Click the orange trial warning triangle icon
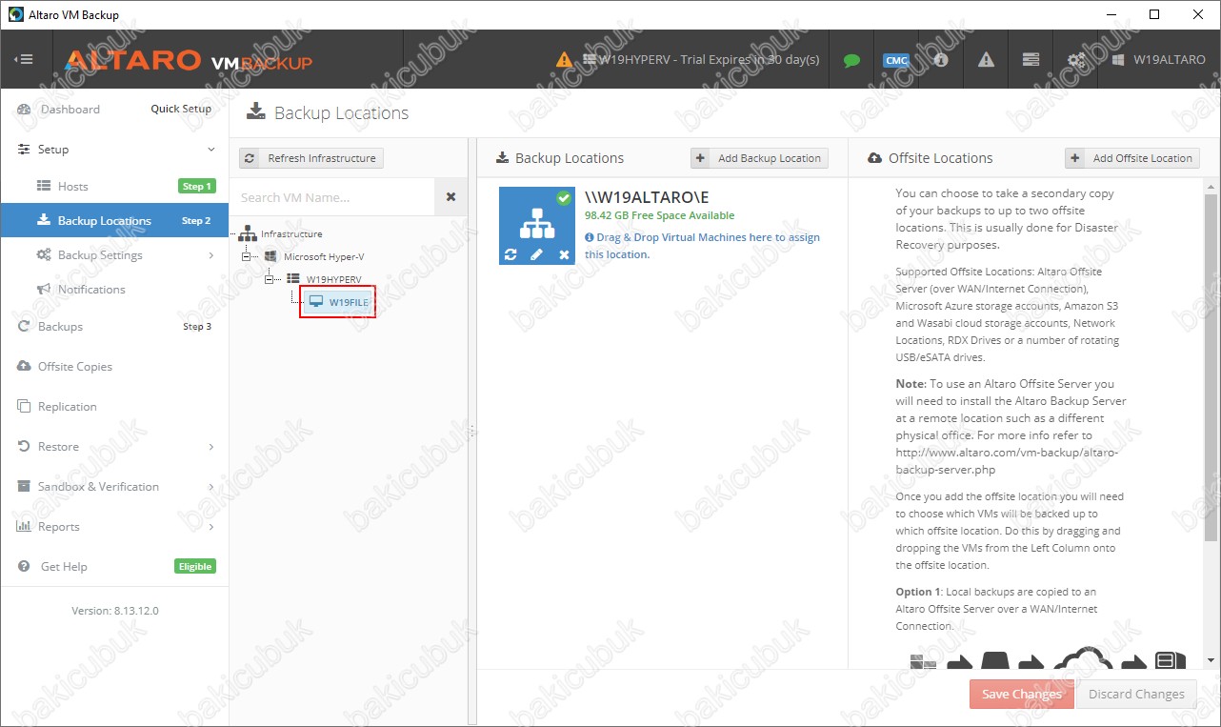The height and width of the screenshot is (727, 1221). (565, 60)
